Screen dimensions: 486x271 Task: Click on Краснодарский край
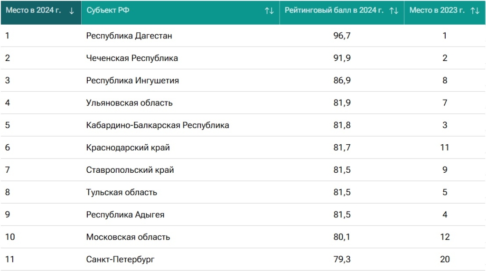[x=128, y=148]
